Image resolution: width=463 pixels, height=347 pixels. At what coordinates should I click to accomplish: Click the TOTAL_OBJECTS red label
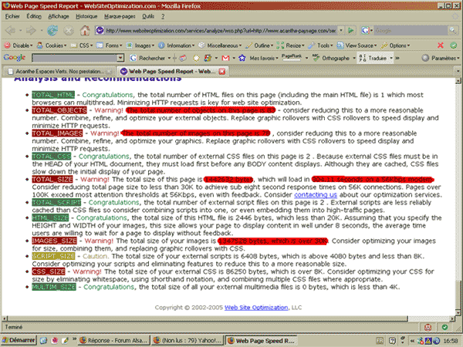(x=59, y=110)
